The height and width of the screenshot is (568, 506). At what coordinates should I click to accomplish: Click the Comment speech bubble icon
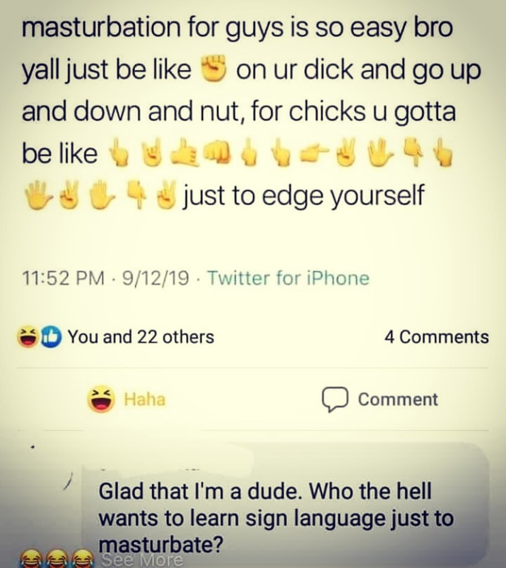[x=335, y=399]
